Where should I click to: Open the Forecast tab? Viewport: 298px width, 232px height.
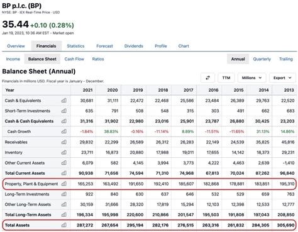coord(104,46)
